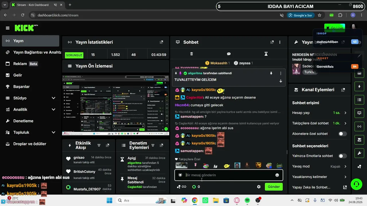Bookmark this page with the star icon

coord(319,15)
